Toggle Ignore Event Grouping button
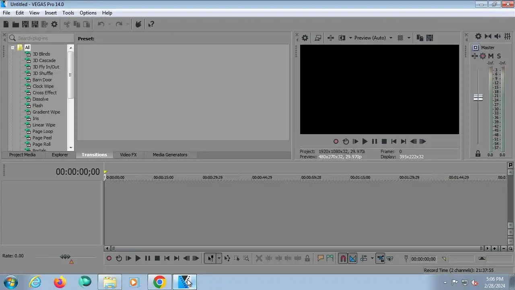This screenshot has height=290, width=515. pyautogui.click(x=390, y=259)
